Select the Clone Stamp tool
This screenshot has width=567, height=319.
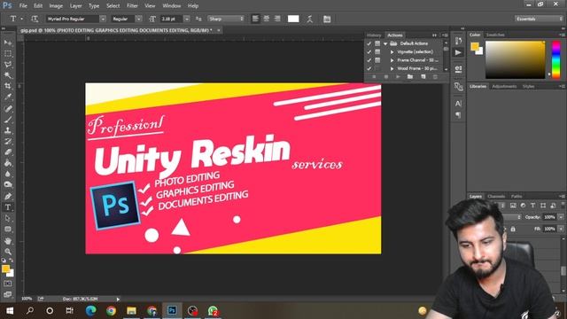tap(8, 130)
